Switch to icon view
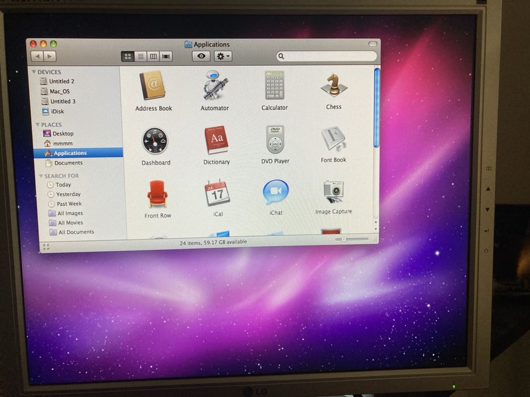 [x=127, y=56]
